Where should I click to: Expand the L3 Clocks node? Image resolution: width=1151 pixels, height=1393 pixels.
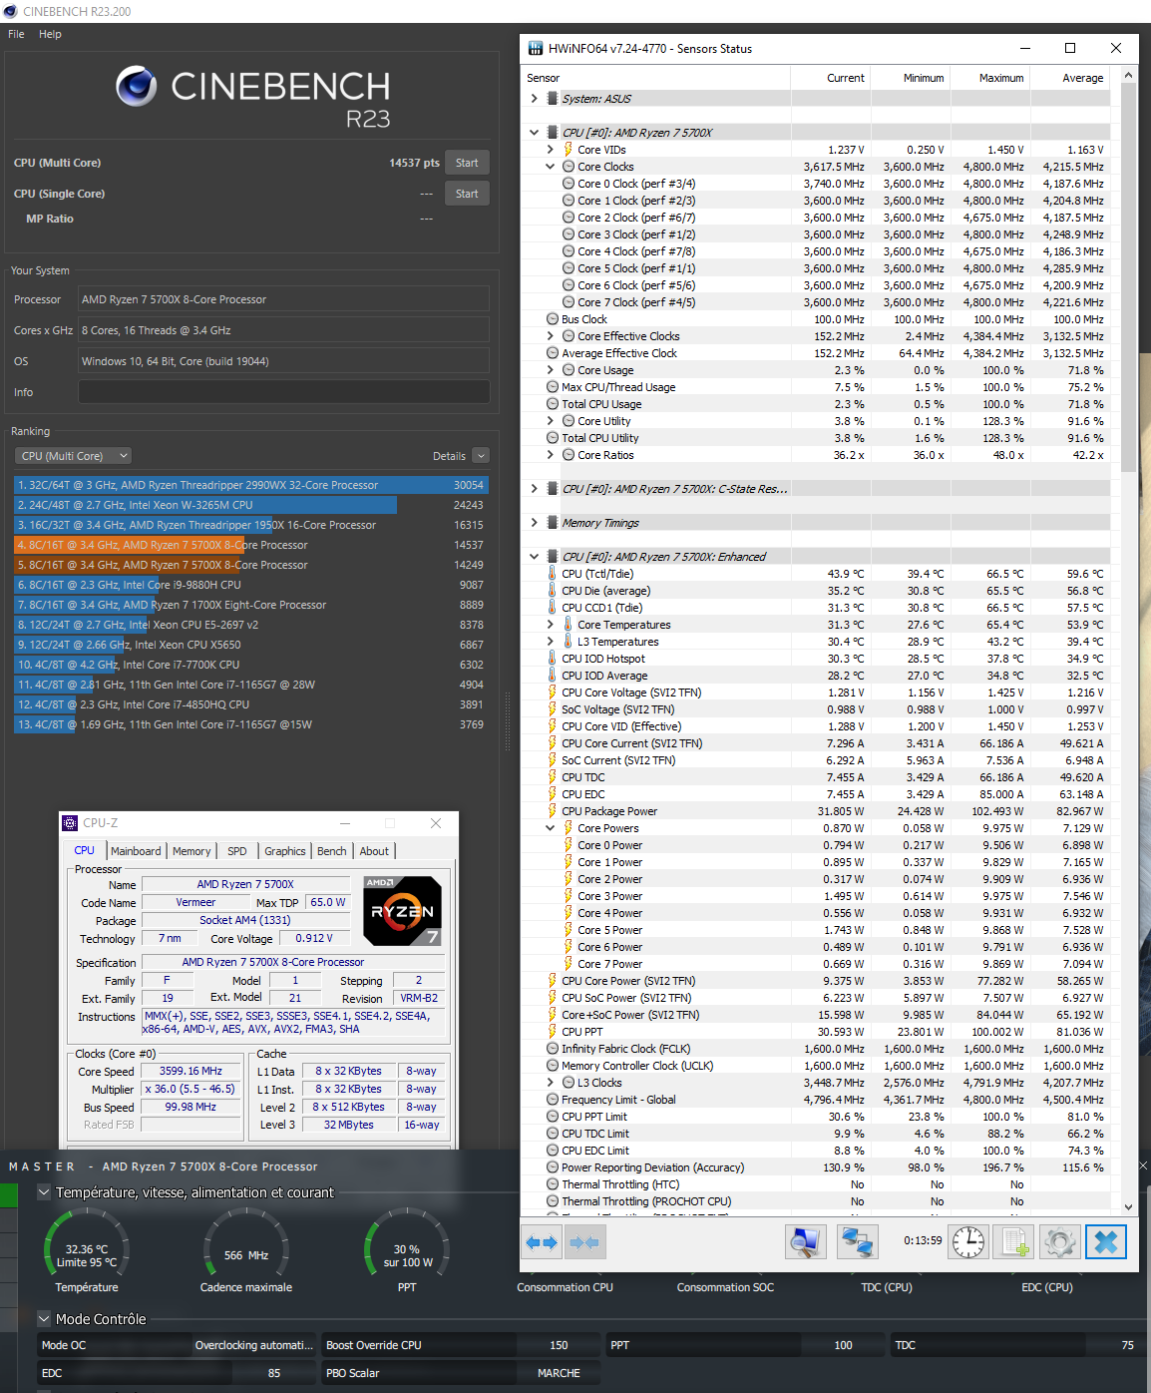click(x=551, y=1083)
